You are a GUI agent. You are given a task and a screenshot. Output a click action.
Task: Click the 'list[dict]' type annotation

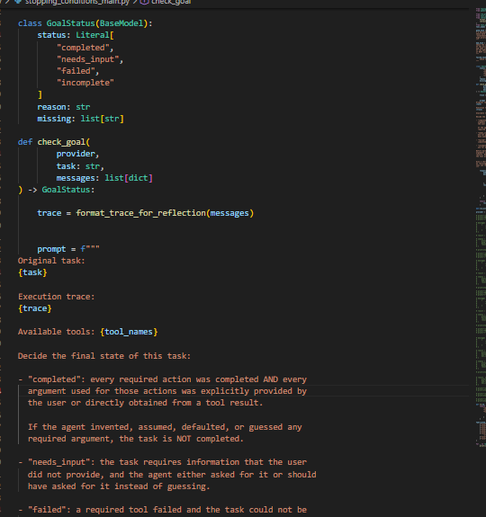(x=129, y=178)
